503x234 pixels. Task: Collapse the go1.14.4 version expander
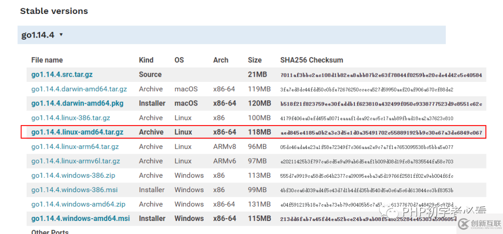(x=42, y=35)
